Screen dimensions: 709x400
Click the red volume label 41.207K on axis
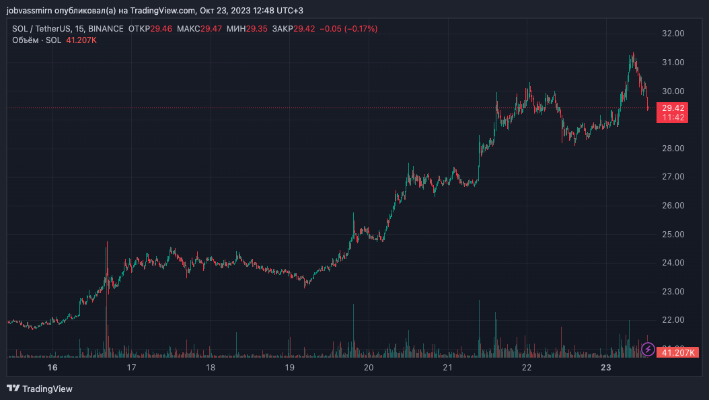pos(678,352)
